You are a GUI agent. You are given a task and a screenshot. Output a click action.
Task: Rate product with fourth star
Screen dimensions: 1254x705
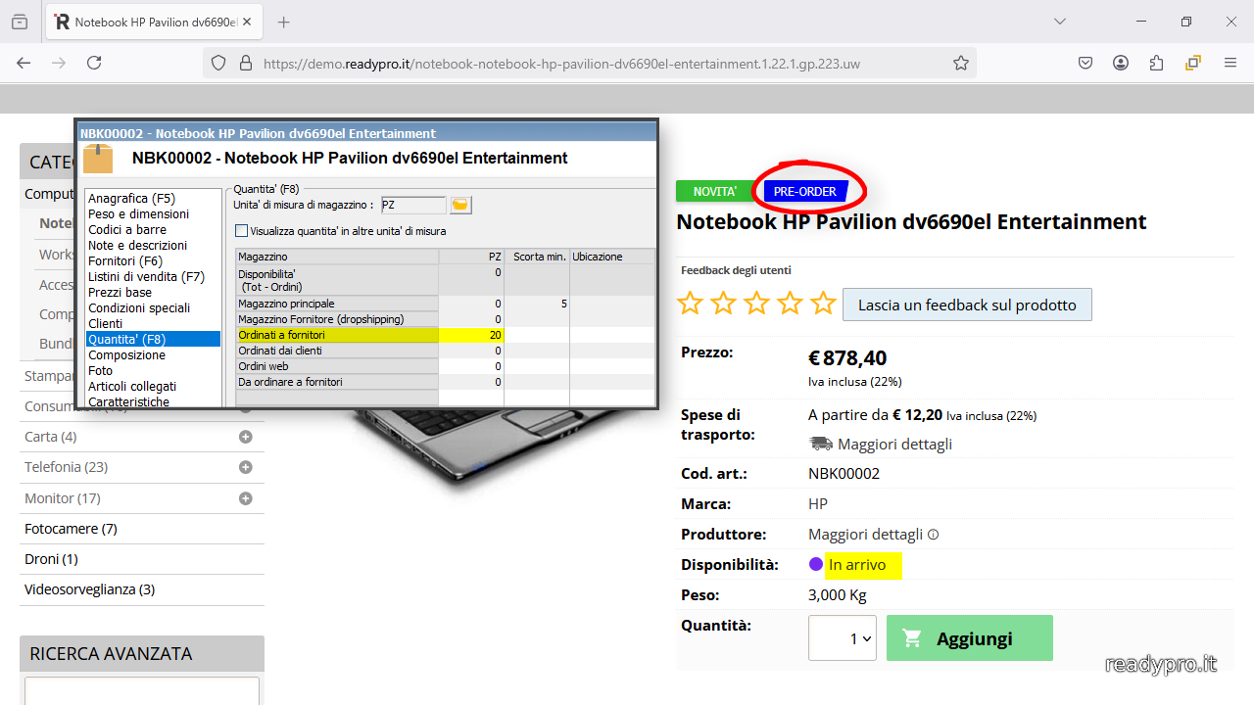point(790,304)
